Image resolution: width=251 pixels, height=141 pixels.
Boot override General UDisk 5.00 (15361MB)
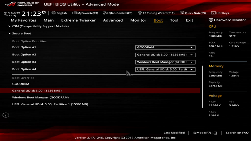click(x=100, y=91)
